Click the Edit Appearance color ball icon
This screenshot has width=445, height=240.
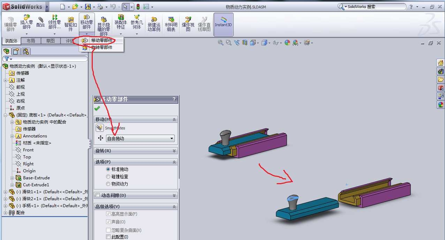coord(287,43)
